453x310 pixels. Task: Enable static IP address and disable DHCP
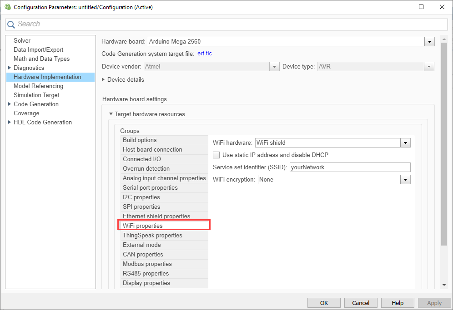tap(216, 155)
